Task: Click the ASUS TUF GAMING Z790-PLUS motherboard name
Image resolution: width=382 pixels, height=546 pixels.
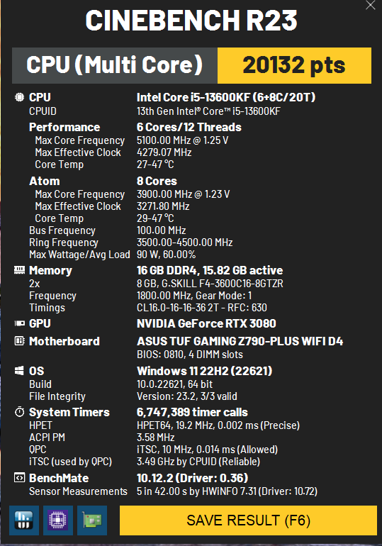Action: tap(240, 341)
